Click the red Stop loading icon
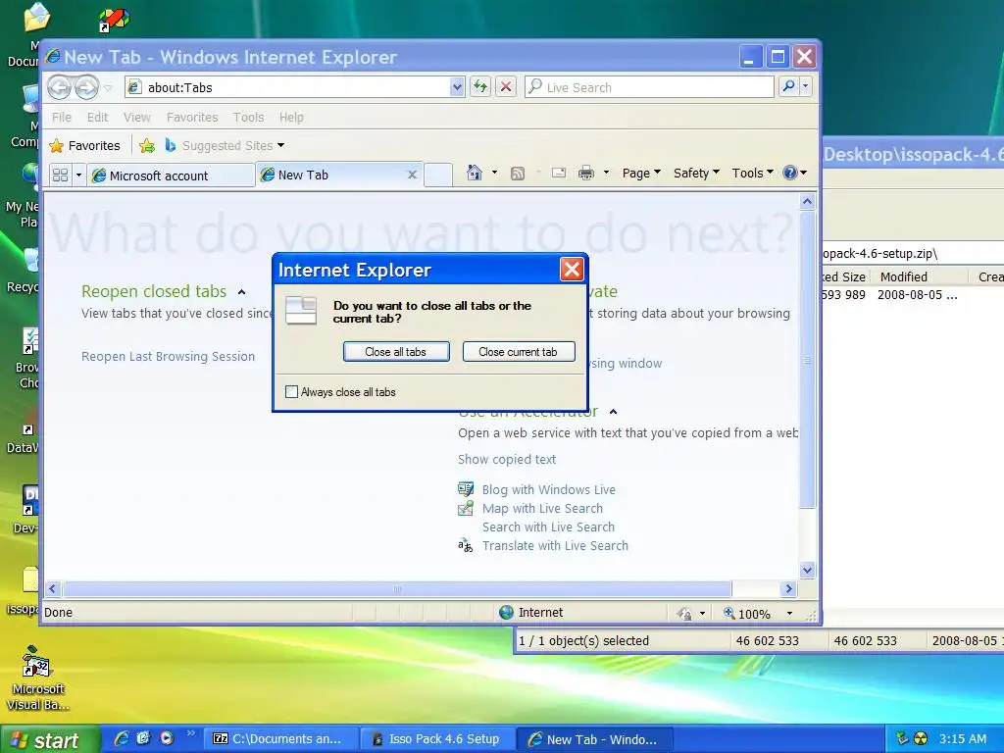The width and height of the screenshot is (1004, 753). (x=506, y=87)
